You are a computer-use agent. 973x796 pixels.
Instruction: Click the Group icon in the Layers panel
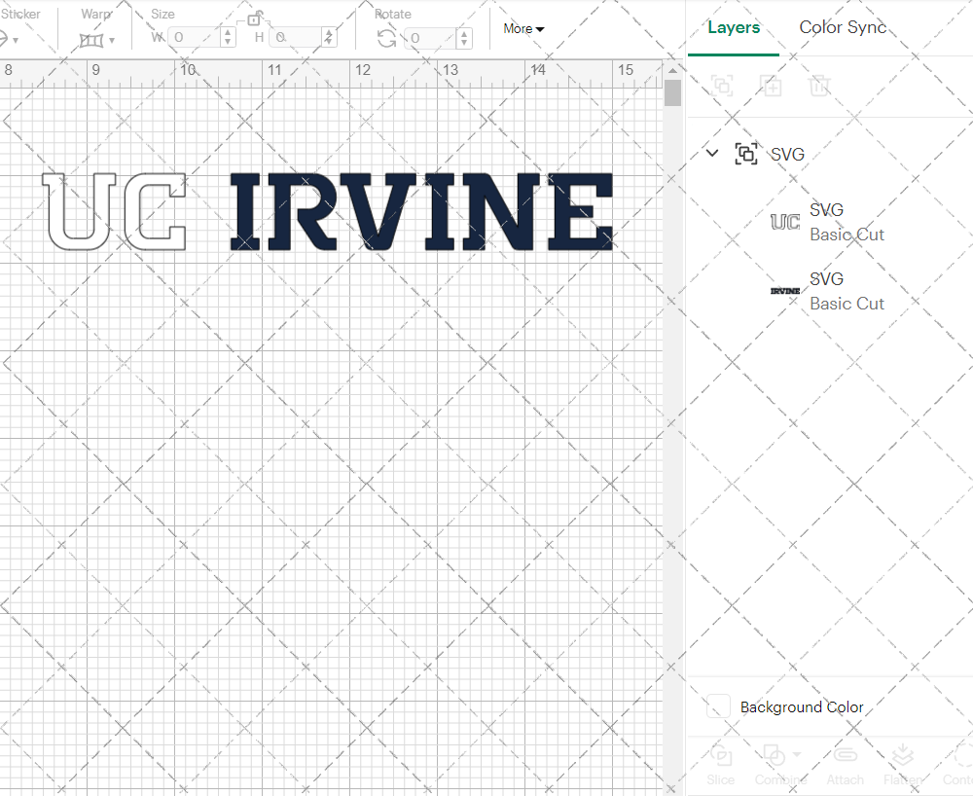click(x=722, y=86)
